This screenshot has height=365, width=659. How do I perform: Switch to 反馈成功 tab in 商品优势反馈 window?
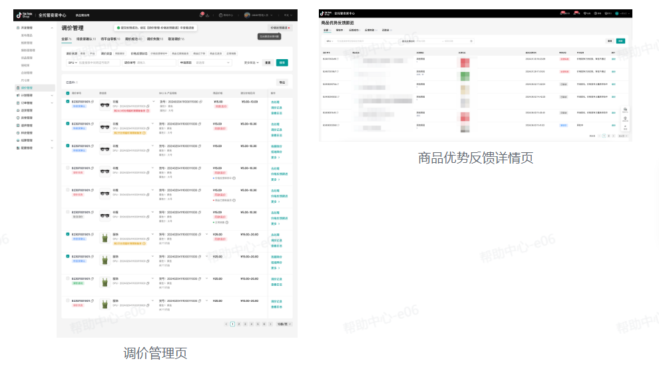354,30
